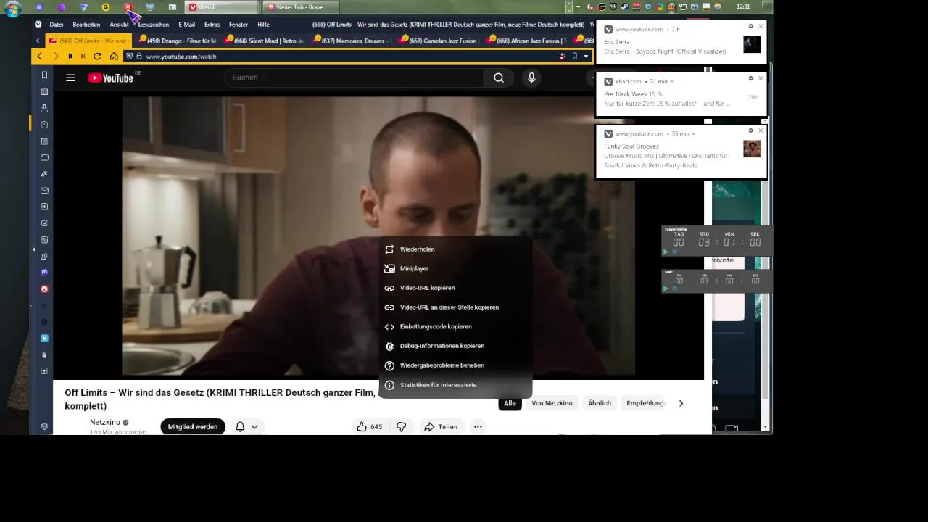
Task: Open more actions three-dot menu below video
Action: pos(478,426)
